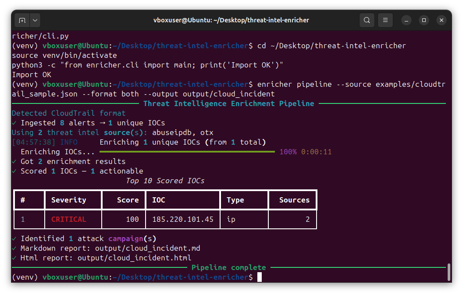Click the window title text
Screen dimensions: 463x295
click(231, 20)
